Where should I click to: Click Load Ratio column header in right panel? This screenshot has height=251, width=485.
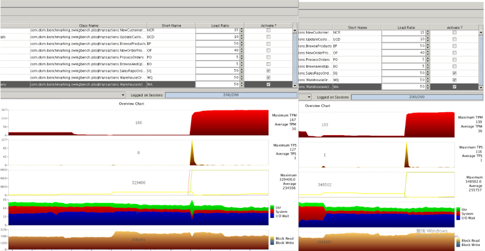click(406, 27)
